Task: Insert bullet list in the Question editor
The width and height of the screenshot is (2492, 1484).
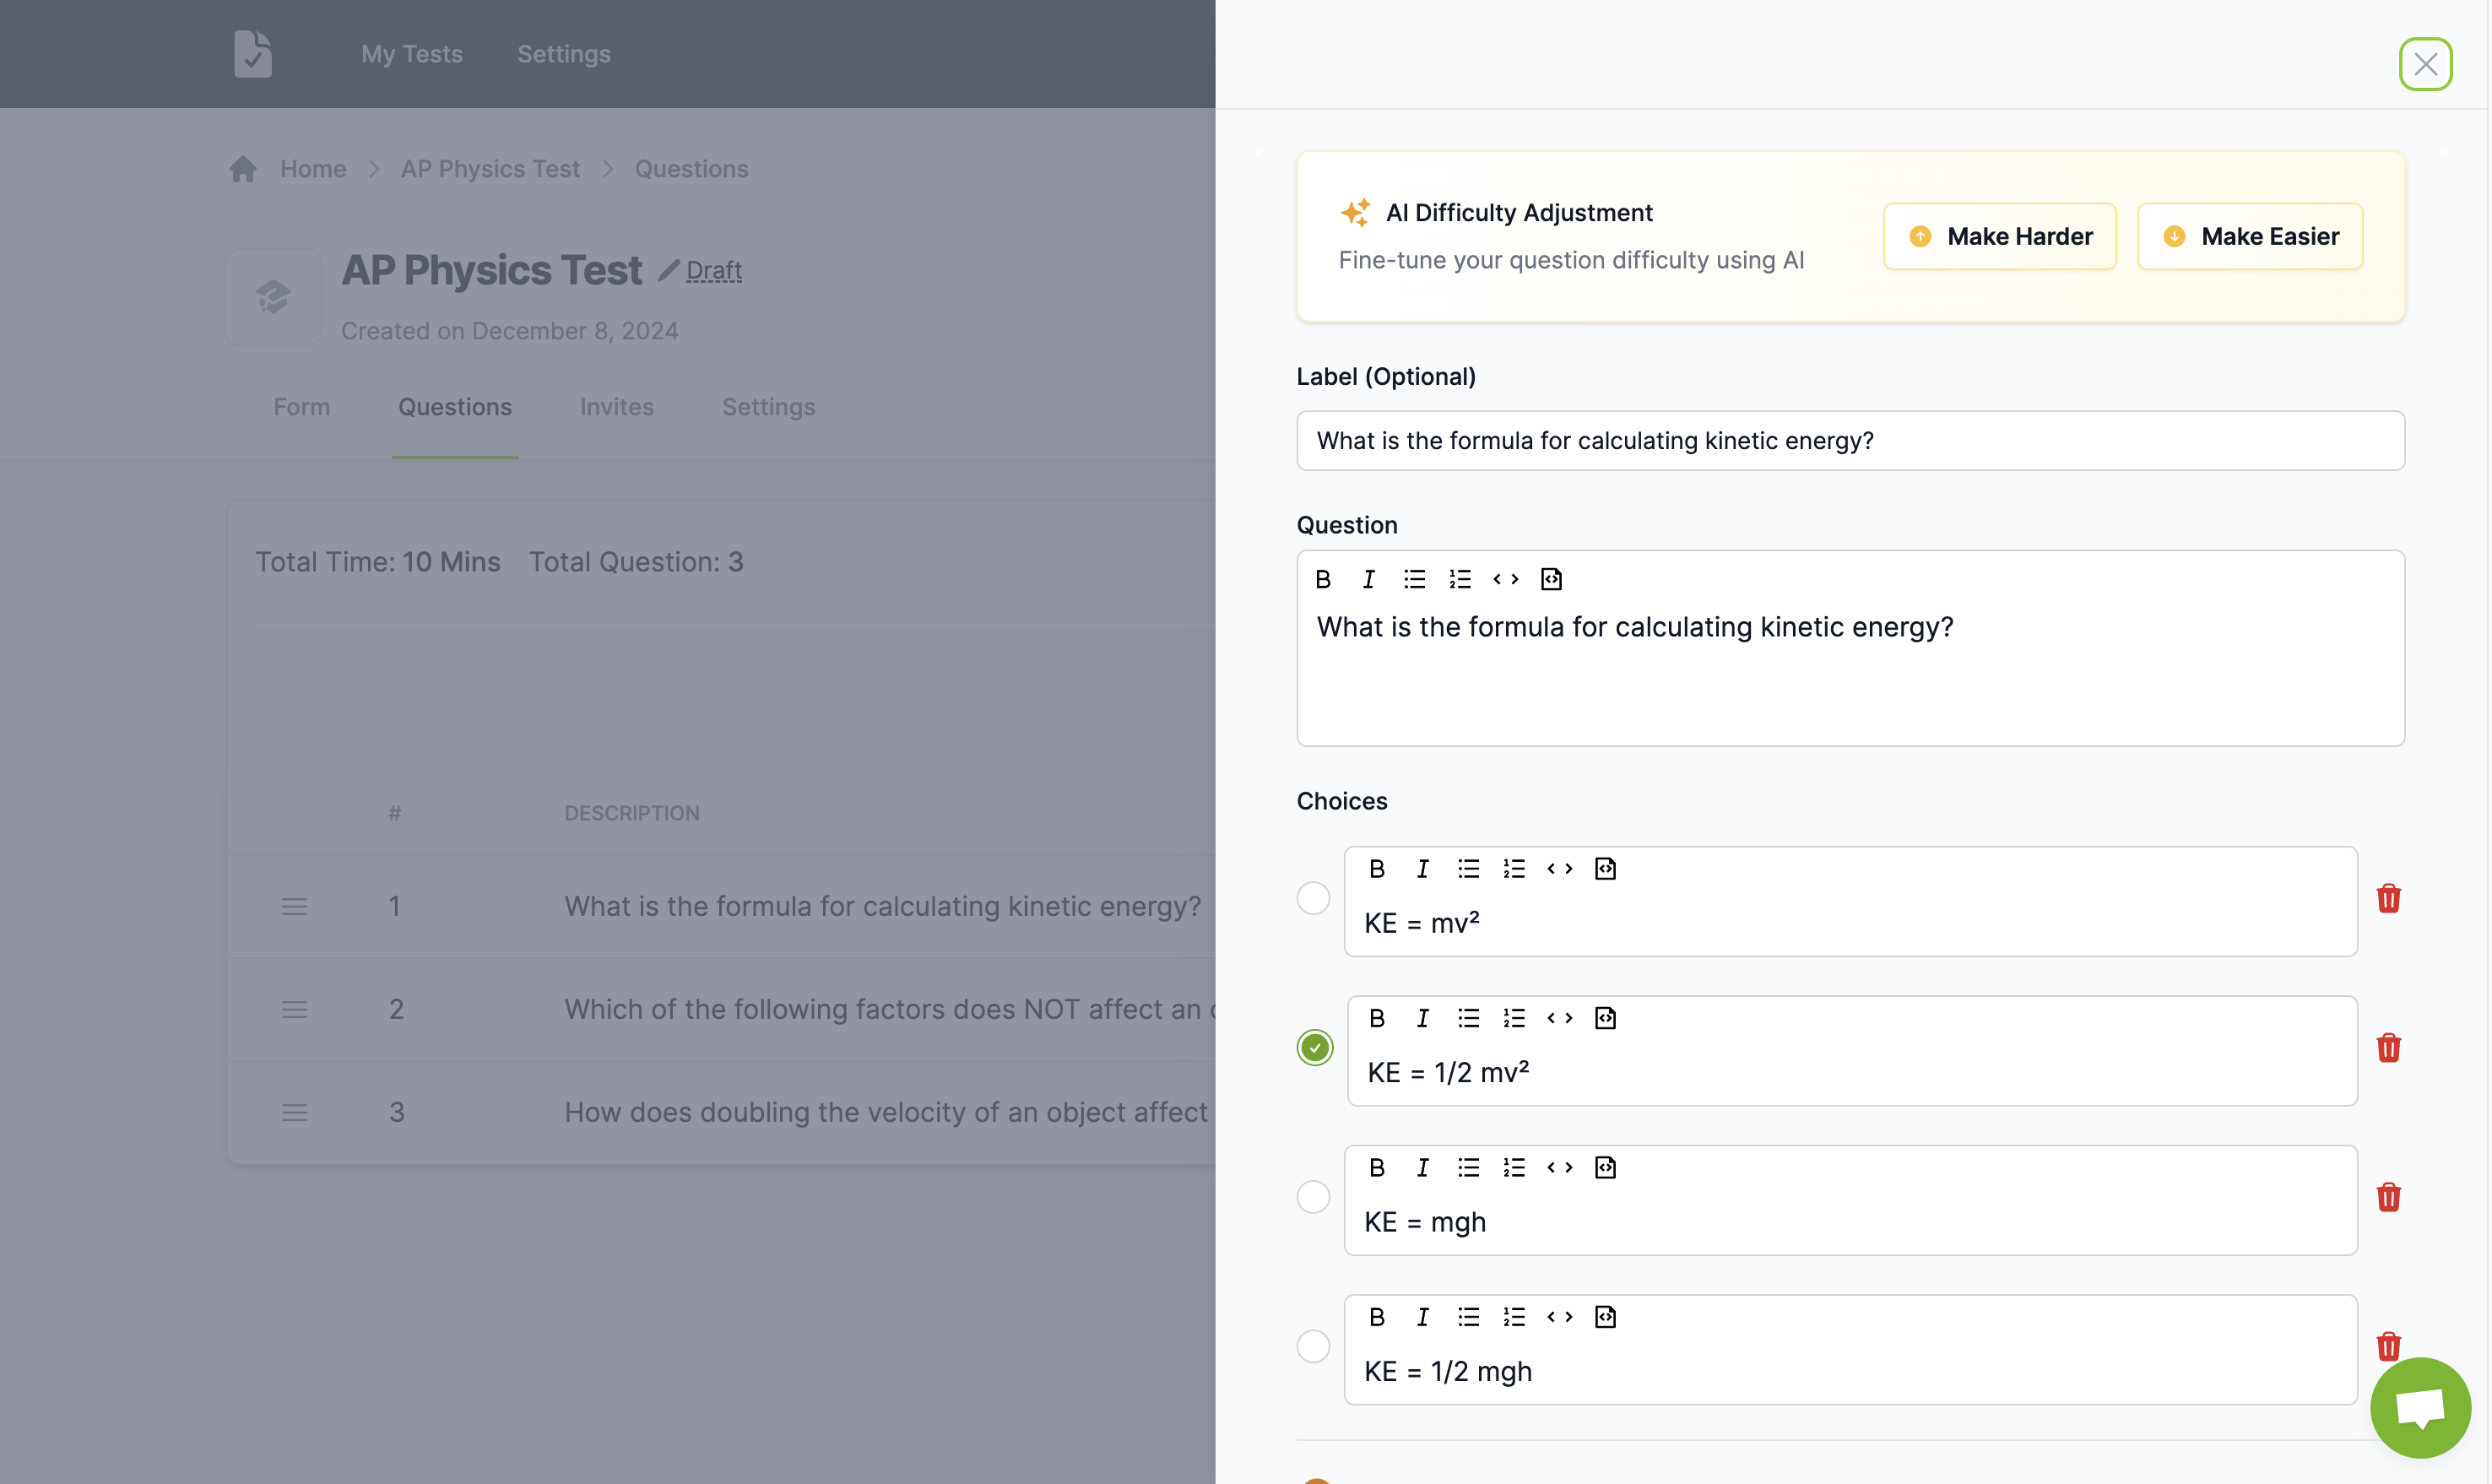Action: [1414, 579]
